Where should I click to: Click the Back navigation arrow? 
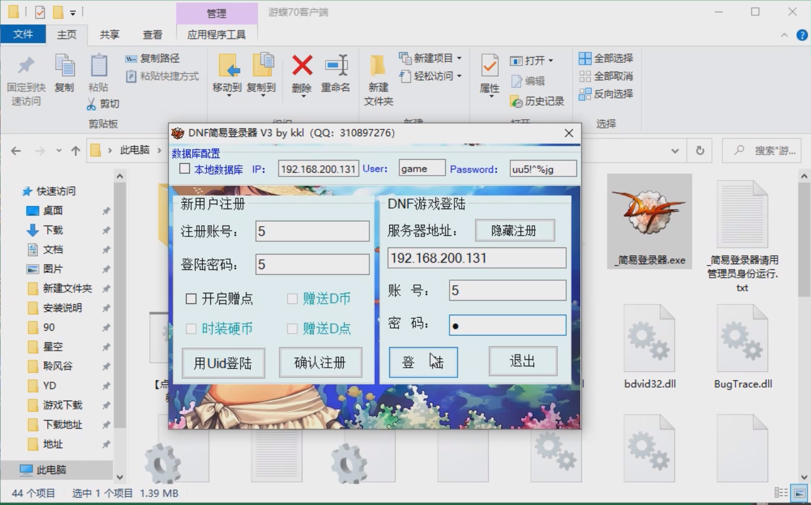tap(16, 151)
